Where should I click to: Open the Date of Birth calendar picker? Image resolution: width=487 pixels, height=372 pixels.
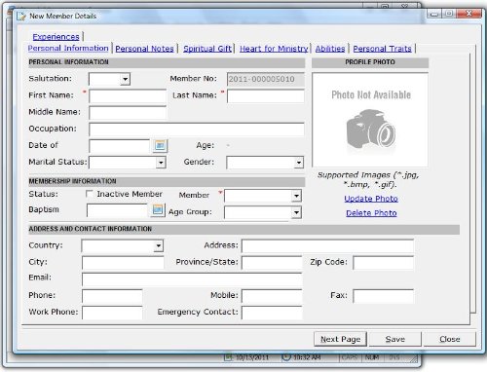[160, 145]
